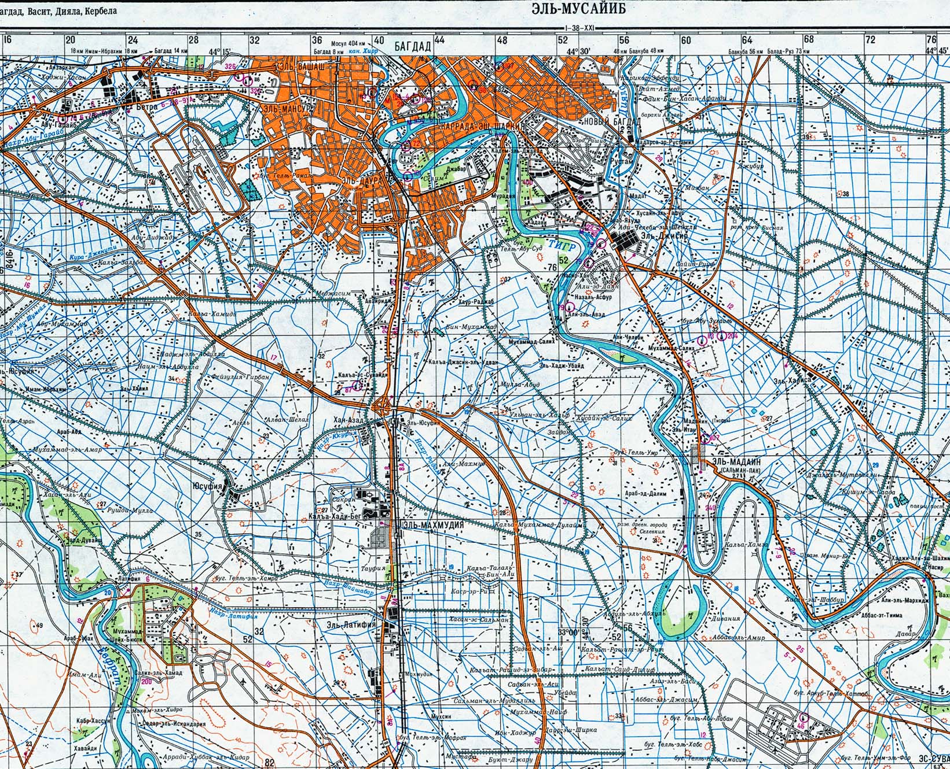950x769 pixels.
Task: Select the "Хан-Азад" label
Action: click(348, 420)
